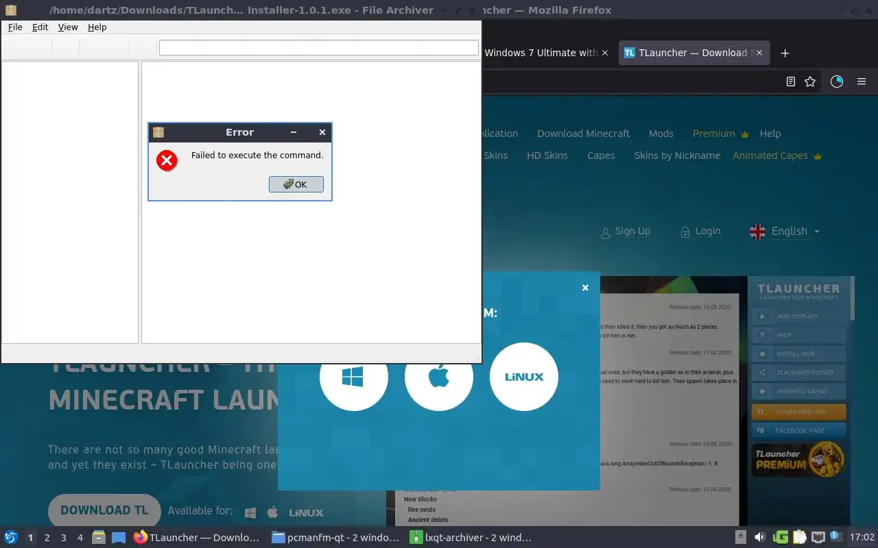This screenshot has width=878, height=548.
Task: Click HELP in the launcher screenshot sidebar
Action: (x=799, y=335)
